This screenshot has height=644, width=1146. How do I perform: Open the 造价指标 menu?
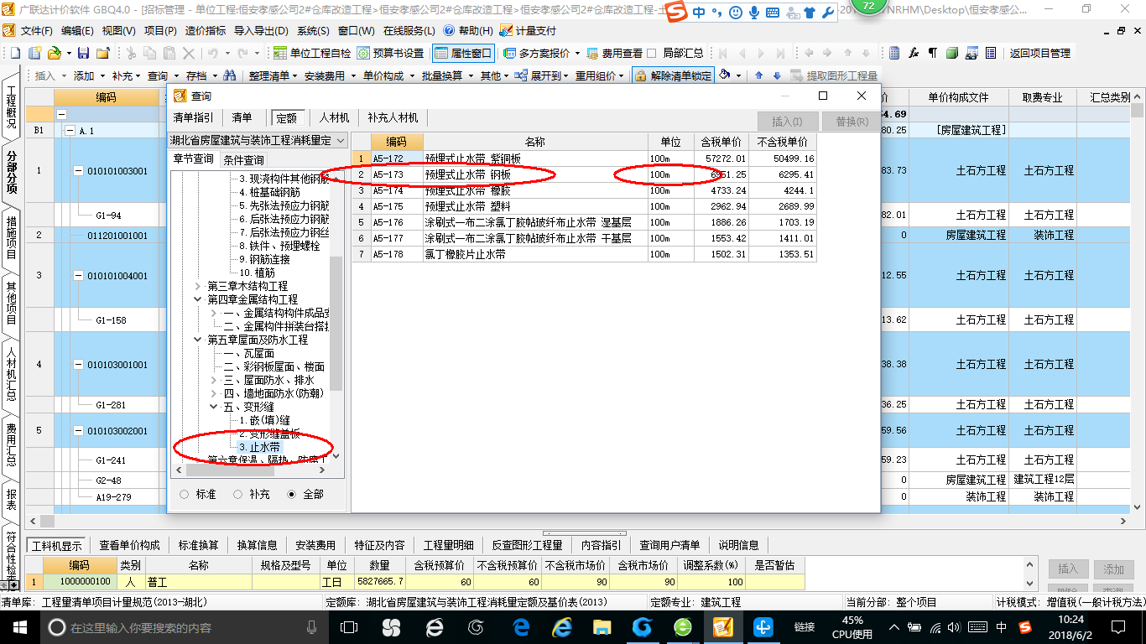(x=205, y=30)
